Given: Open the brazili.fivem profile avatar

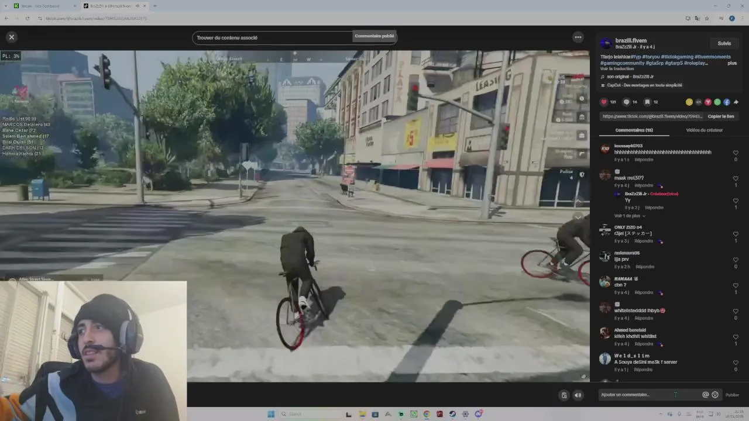Looking at the screenshot, I should (x=606, y=43).
